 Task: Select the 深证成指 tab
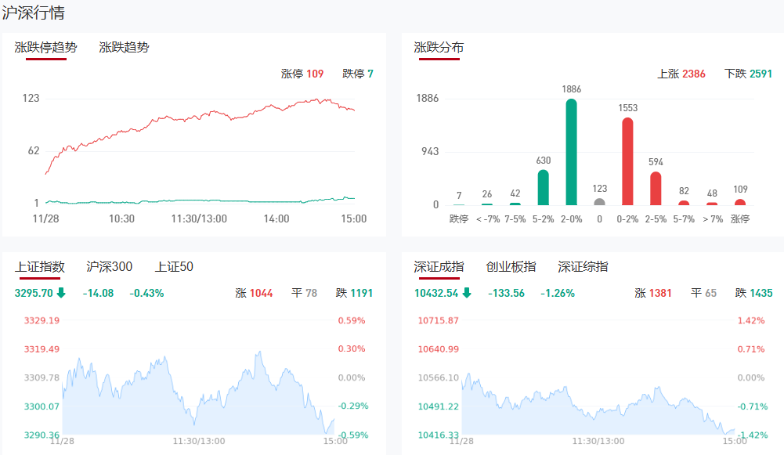(x=439, y=267)
